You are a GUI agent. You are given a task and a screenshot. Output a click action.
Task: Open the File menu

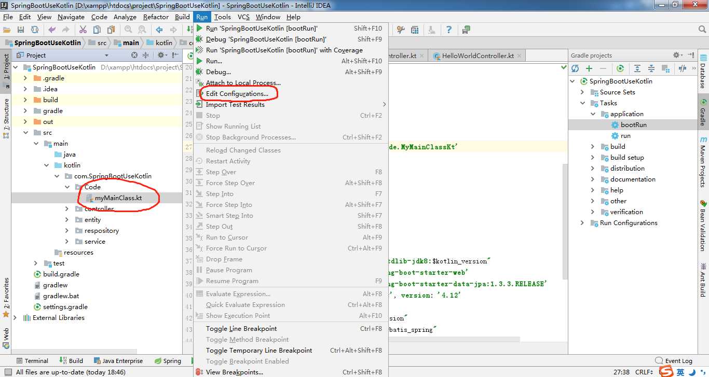[x=8, y=17]
